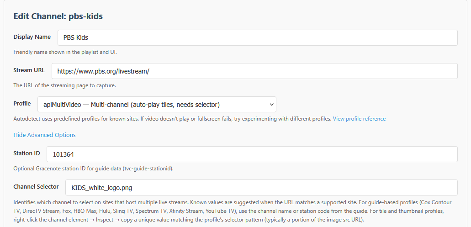Click the Display Name label
Viewport: 471px width, 227px height.
[32, 37]
